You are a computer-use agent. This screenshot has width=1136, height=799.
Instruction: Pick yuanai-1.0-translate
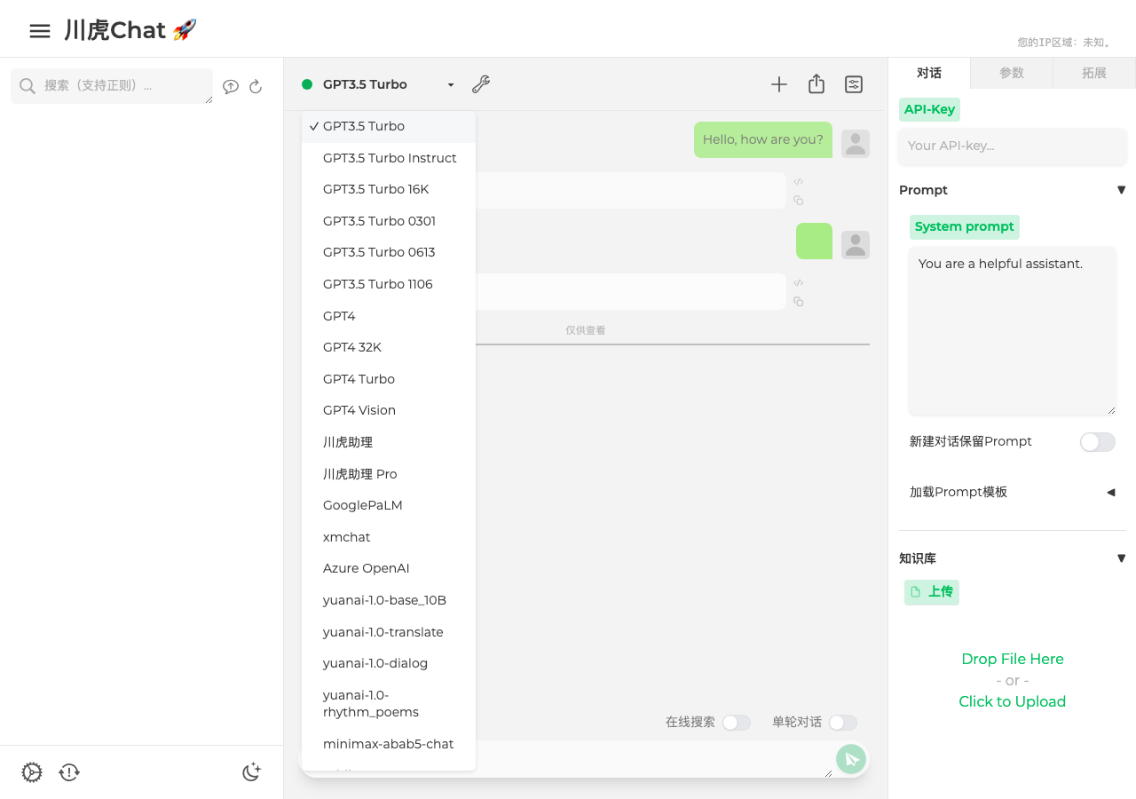(389, 632)
